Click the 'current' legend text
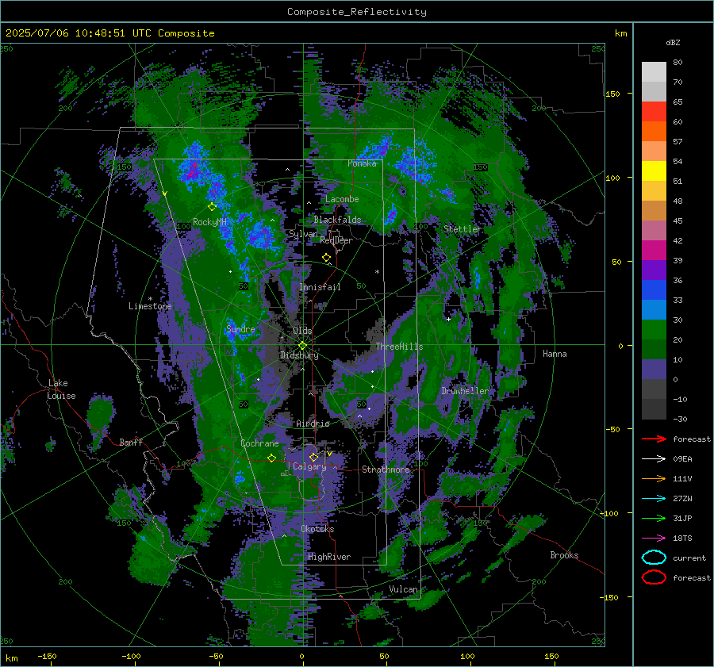The width and height of the screenshot is (714, 667). click(x=689, y=558)
